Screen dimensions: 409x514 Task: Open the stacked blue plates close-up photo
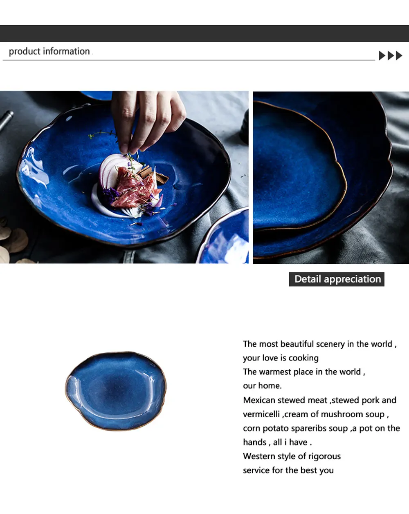[x=331, y=178]
